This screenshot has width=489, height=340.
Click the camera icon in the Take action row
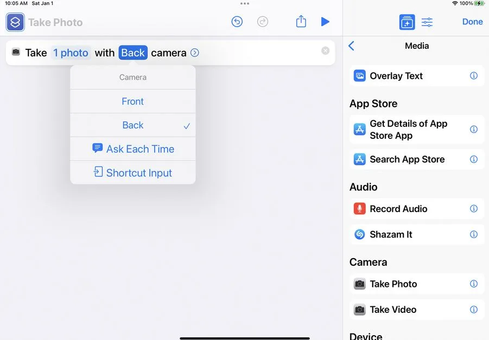pyautogui.click(x=16, y=52)
